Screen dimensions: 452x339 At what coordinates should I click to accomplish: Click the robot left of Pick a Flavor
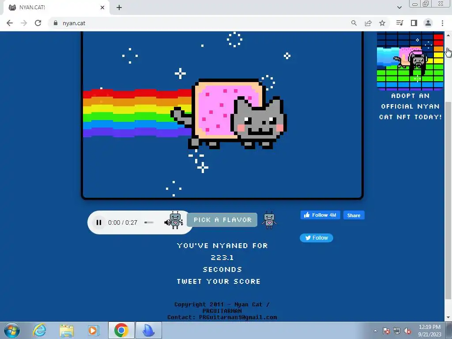point(176,220)
